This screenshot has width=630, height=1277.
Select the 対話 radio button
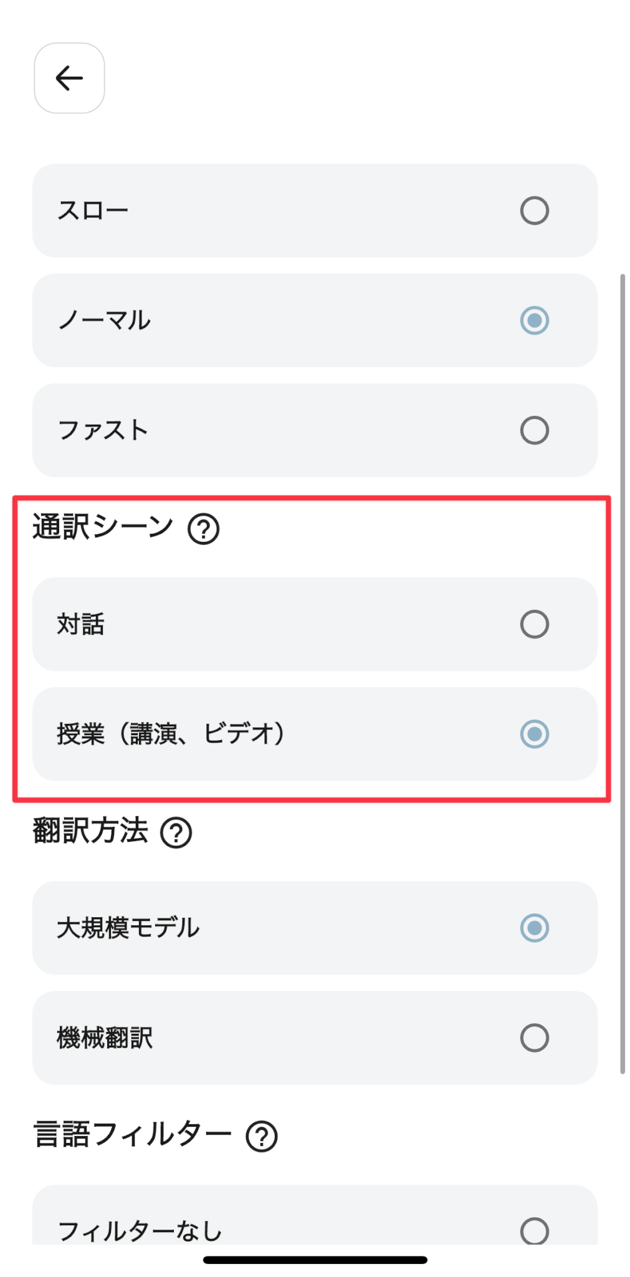pyautogui.click(x=534, y=624)
